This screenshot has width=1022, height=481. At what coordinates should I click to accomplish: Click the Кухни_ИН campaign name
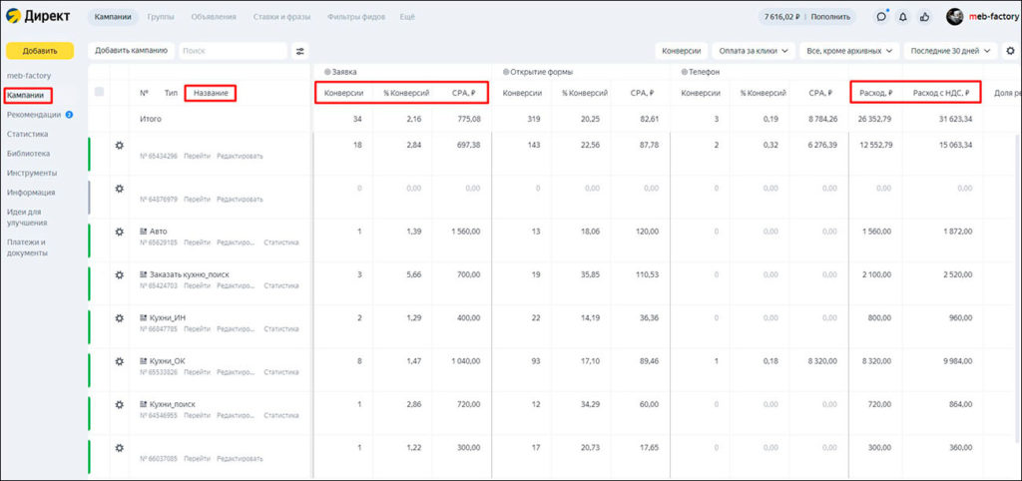[x=168, y=318]
